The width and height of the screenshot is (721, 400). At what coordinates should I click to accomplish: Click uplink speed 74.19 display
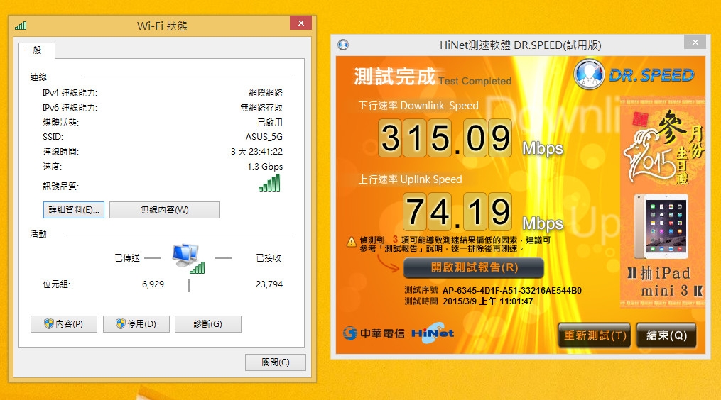(457, 212)
